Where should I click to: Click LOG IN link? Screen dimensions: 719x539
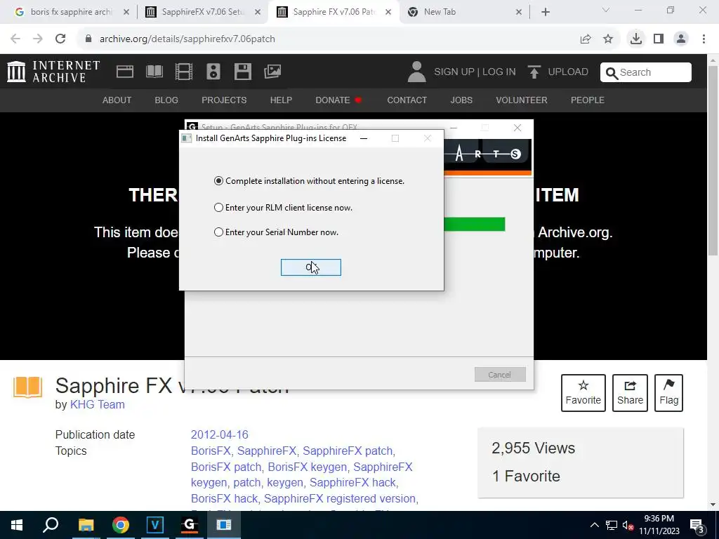(x=499, y=72)
